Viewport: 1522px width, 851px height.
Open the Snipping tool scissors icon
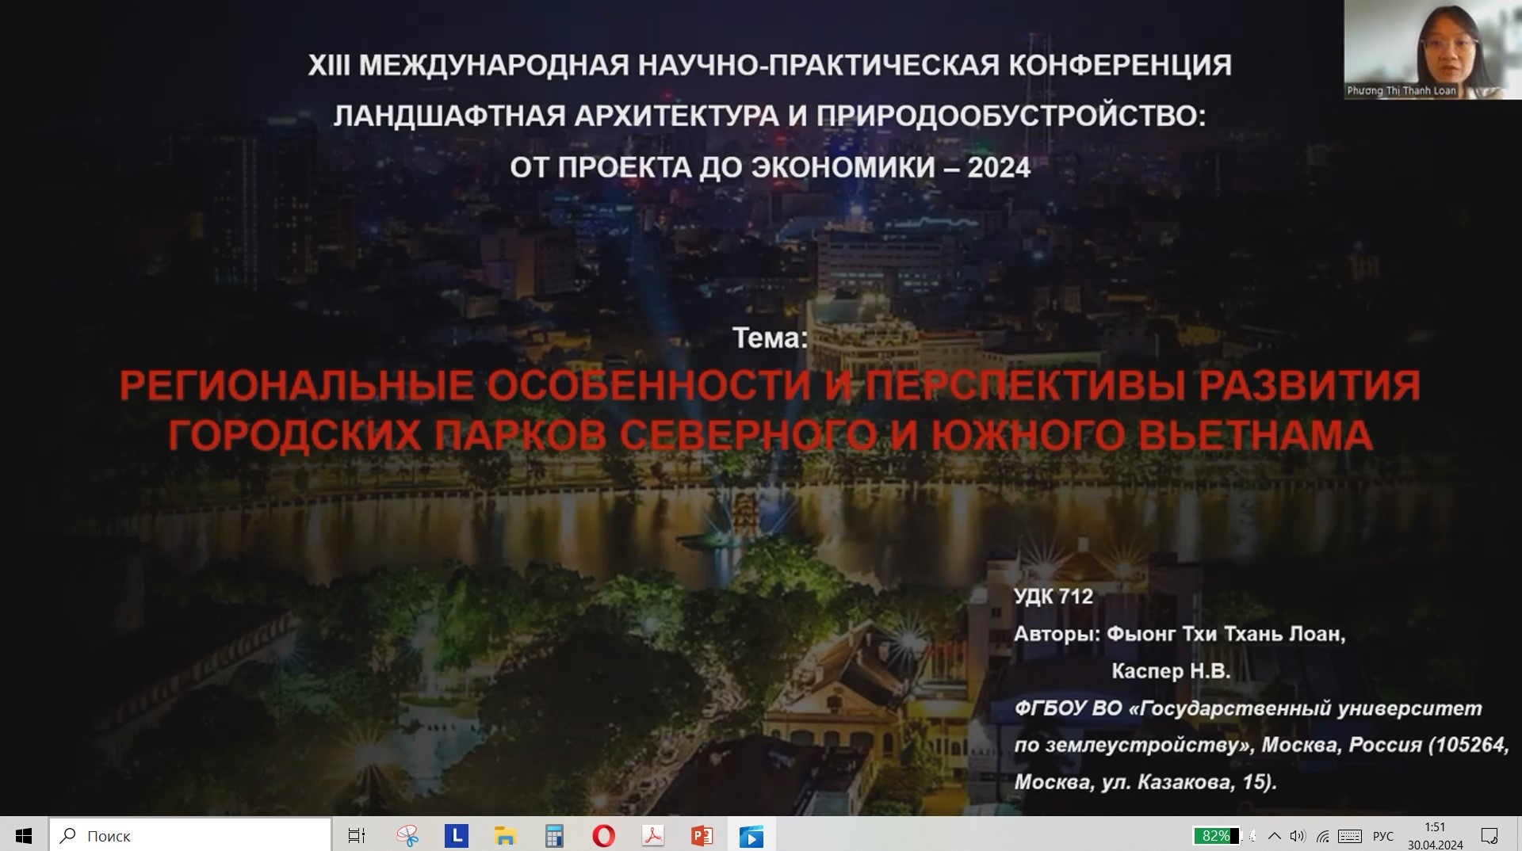point(407,835)
